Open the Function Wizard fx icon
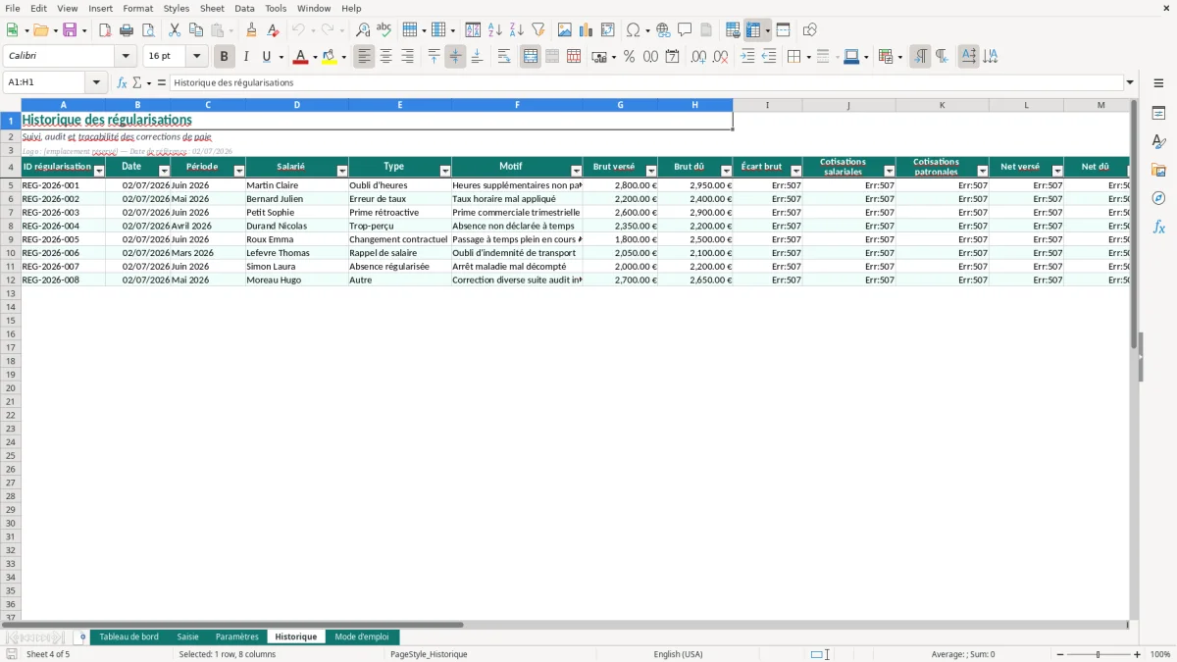This screenshot has height=662, width=1177. click(x=123, y=82)
